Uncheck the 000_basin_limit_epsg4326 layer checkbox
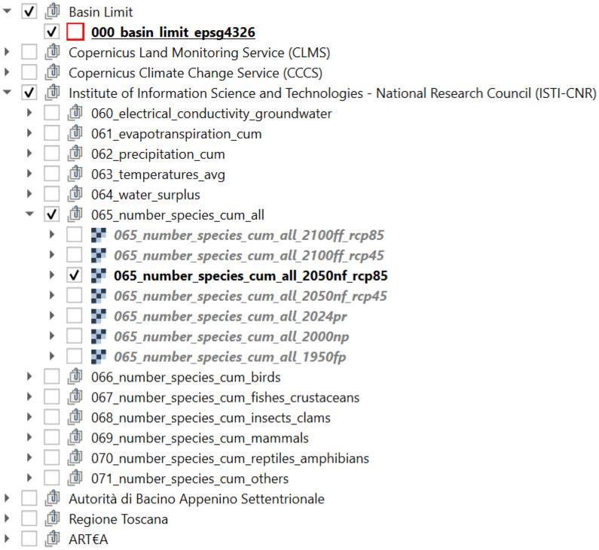The width and height of the screenshot is (599, 550). tap(51, 32)
